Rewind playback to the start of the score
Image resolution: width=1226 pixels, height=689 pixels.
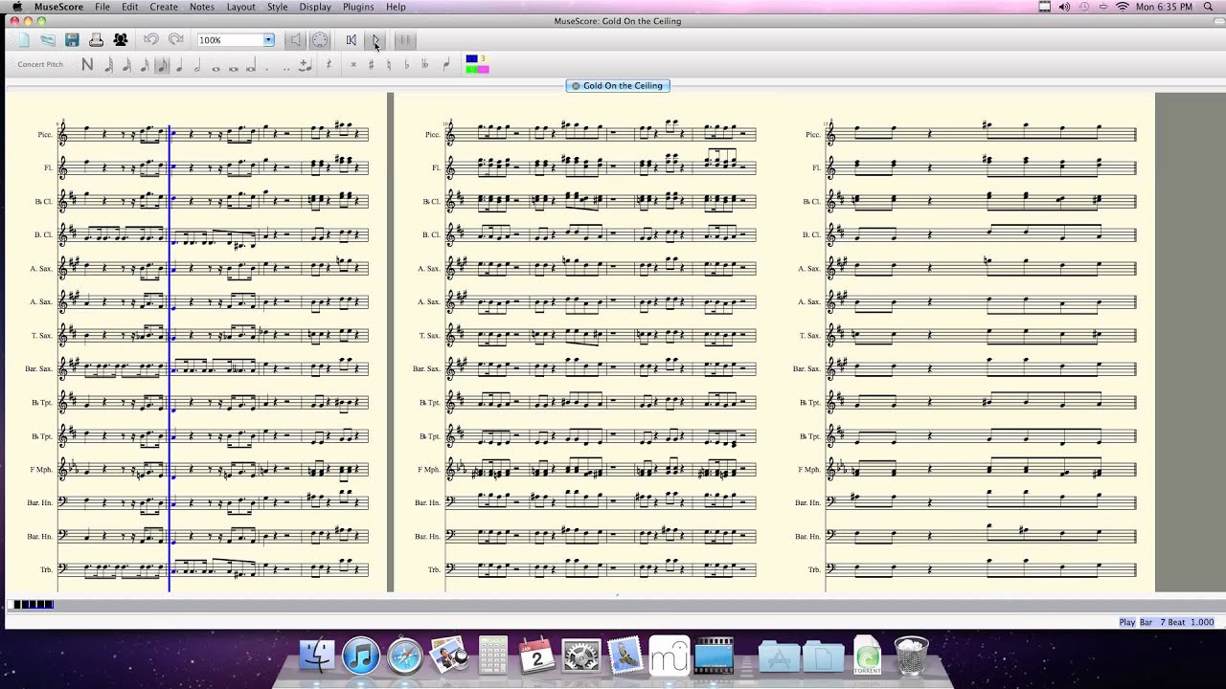point(351,40)
